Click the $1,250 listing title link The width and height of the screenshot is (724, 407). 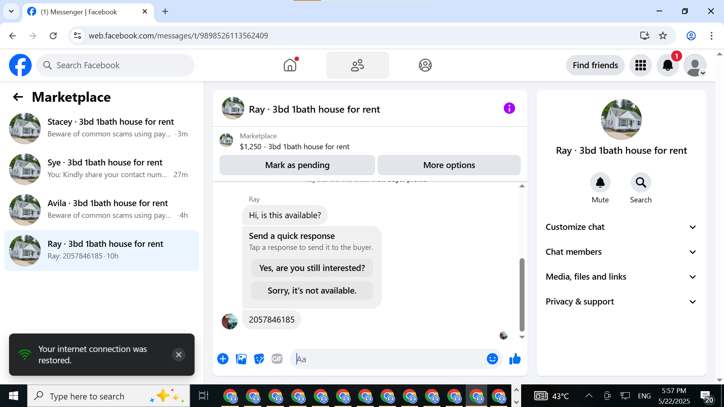[295, 147]
